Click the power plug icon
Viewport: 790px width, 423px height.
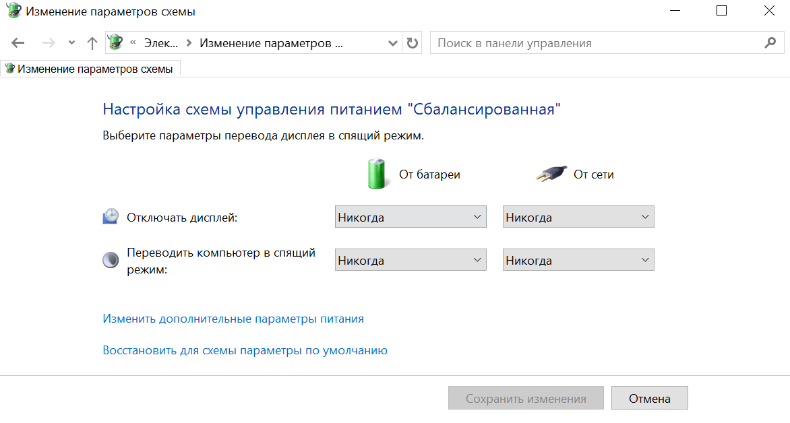pyautogui.click(x=550, y=174)
